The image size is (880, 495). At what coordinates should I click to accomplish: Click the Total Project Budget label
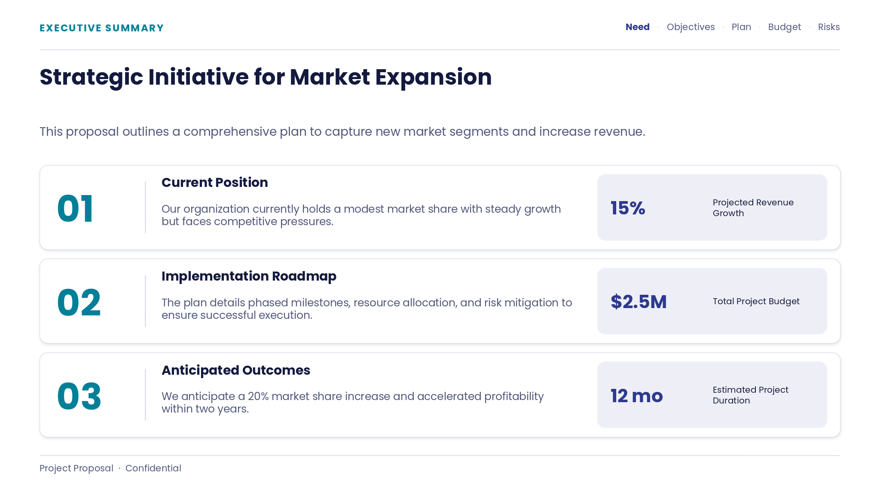[x=756, y=301]
